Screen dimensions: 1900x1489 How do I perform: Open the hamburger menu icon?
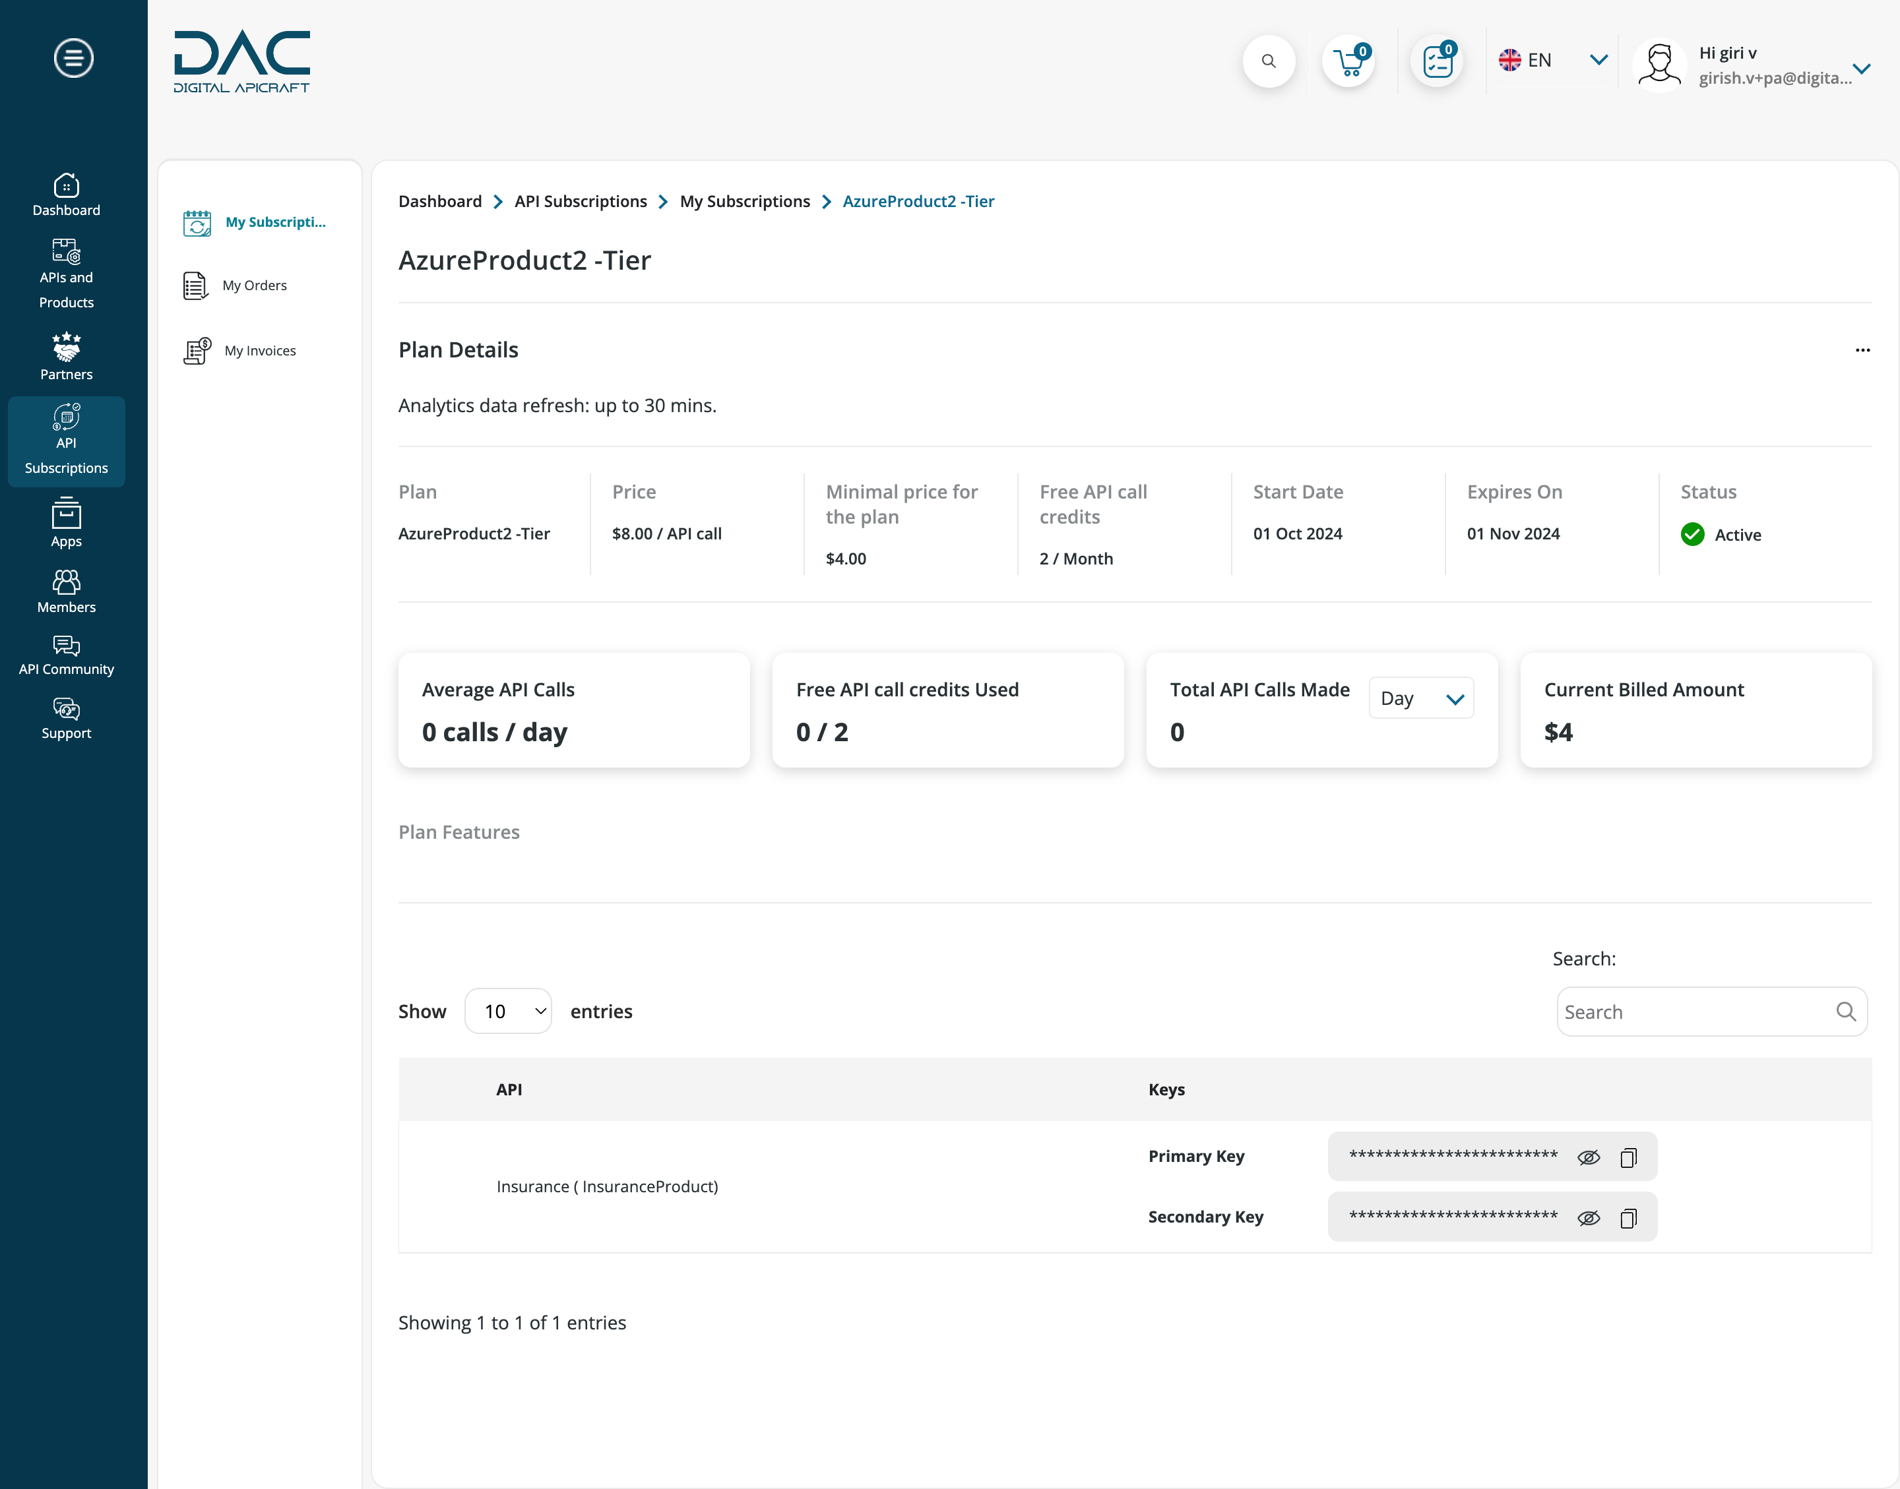pos(73,59)
